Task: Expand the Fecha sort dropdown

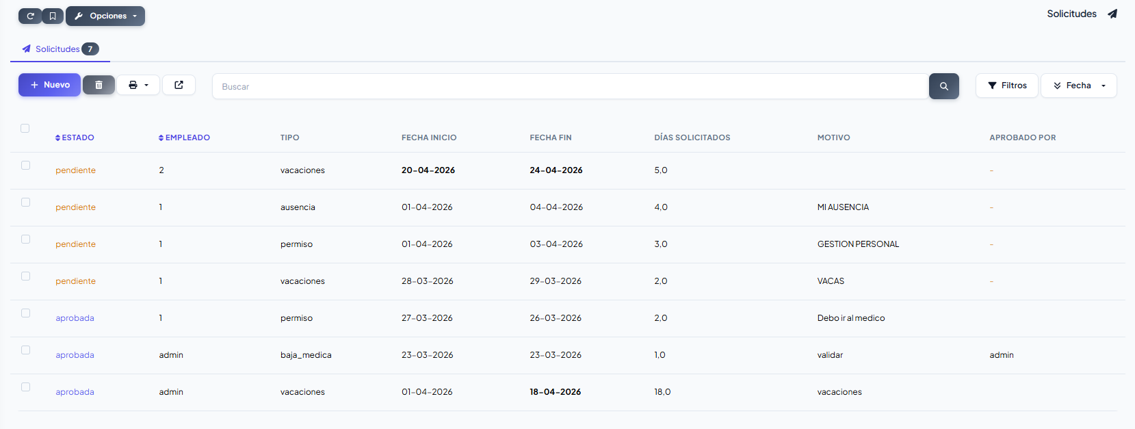Action: 1078,86
